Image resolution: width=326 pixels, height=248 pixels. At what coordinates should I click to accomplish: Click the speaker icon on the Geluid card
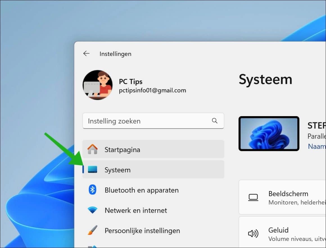point(253,233)
